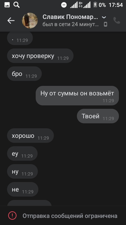Tap the "был в сети" last seen status

coord(71,25)
